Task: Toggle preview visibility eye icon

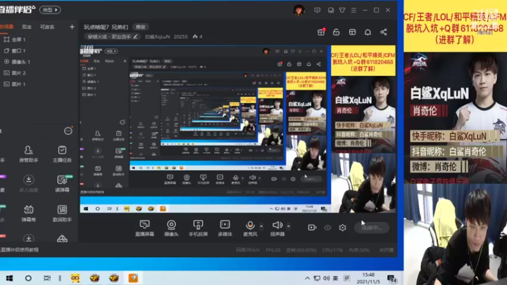Action: click(x=328, y=227)
